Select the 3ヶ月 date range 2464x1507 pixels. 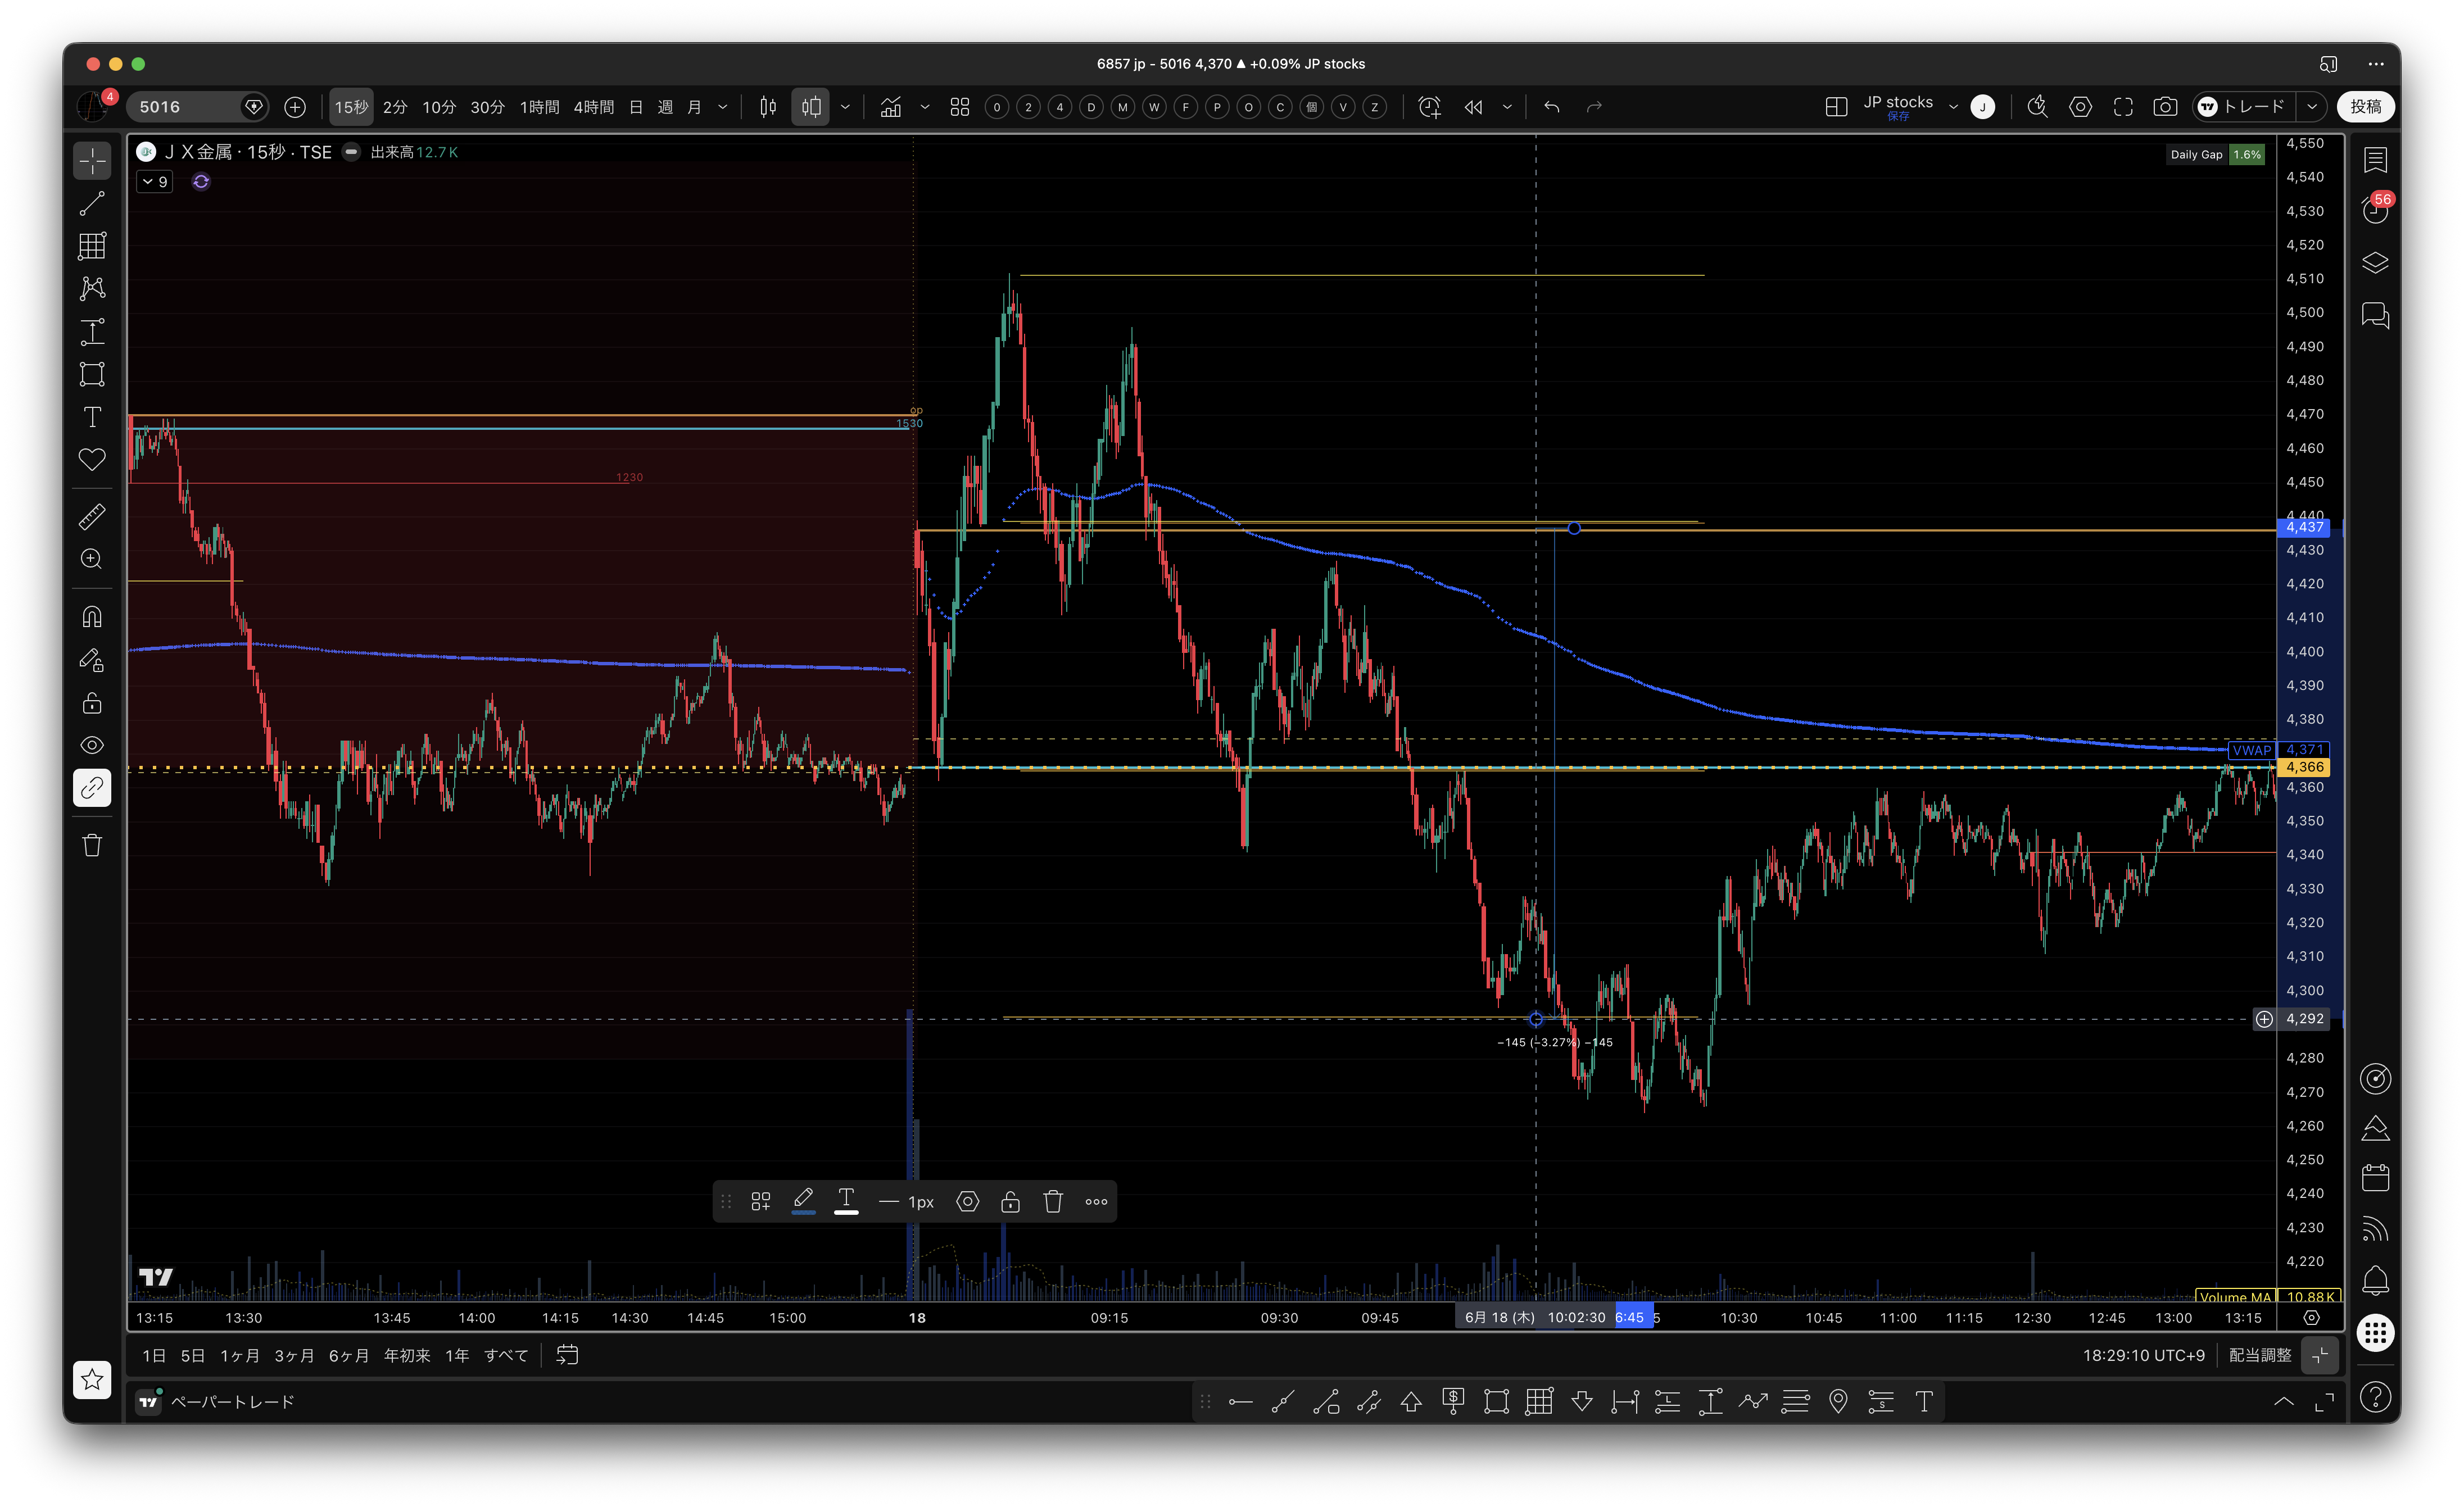click(294, 1356)
